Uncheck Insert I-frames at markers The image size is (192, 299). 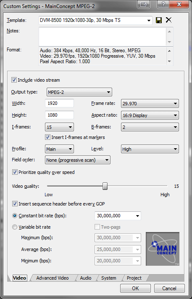pyautogui.click(x=47, y=137)
